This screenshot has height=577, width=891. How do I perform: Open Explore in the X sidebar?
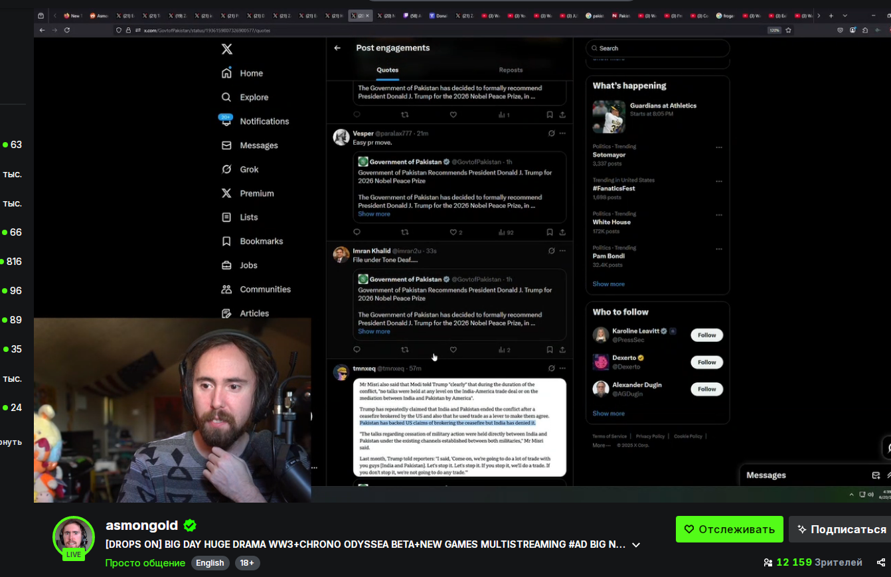pos(245,97)
